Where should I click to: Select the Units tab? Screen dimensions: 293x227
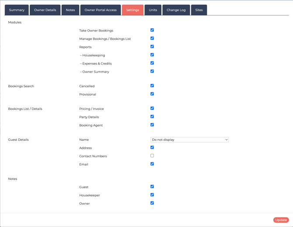[153, 10]
